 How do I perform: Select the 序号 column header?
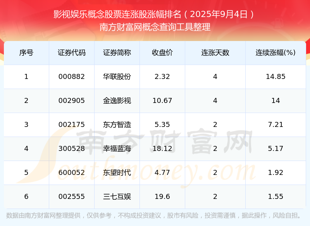click(26, 53)
